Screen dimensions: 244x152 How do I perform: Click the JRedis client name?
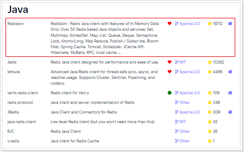[13, 112]
